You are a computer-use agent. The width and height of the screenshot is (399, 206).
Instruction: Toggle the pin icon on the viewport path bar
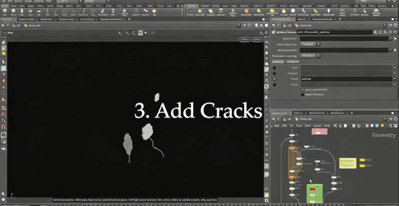245,25
